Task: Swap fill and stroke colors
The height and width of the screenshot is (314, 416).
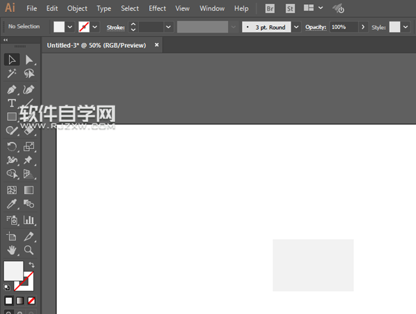Action: [32, 265]
